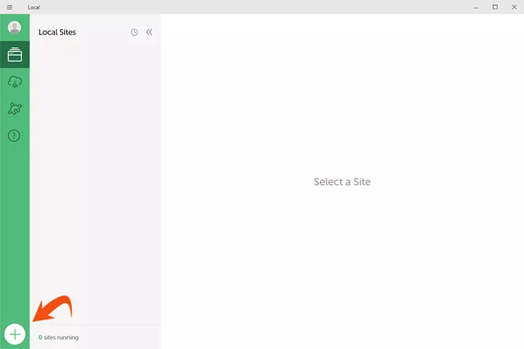Close the Local window
This screenshot has width=524, height=349.
pos(514,7)
